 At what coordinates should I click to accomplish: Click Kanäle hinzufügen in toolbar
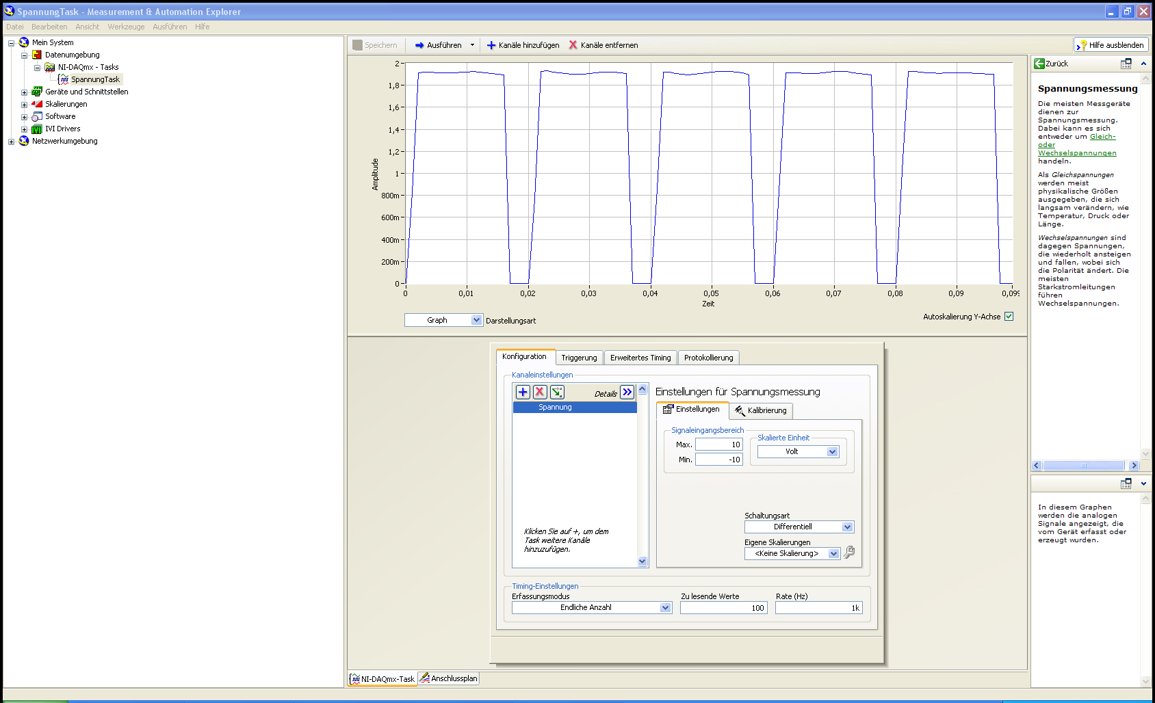click(x=523, y=45)
